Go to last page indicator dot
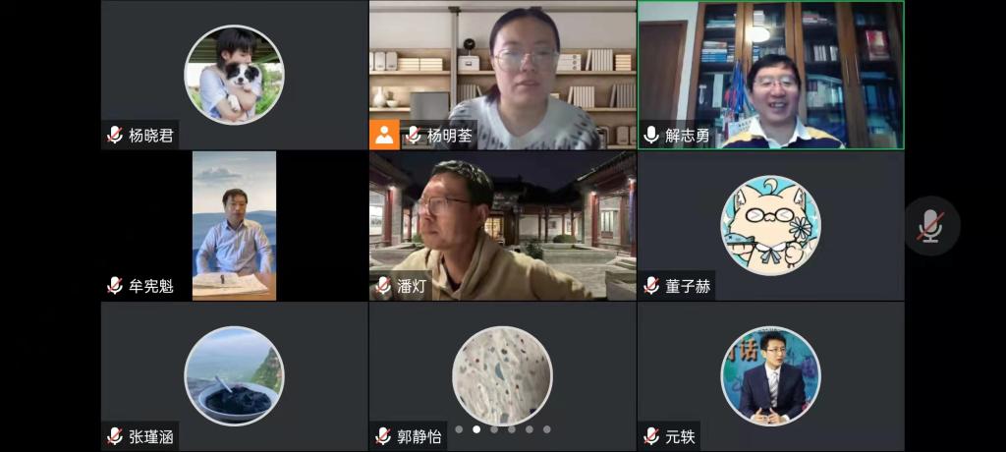The height and width of the screenshot is (452, 1006). [x=546, y=429]
